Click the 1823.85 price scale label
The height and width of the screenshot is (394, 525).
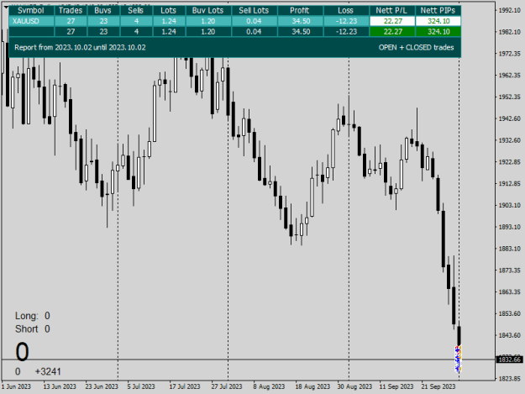pos(510,379)
